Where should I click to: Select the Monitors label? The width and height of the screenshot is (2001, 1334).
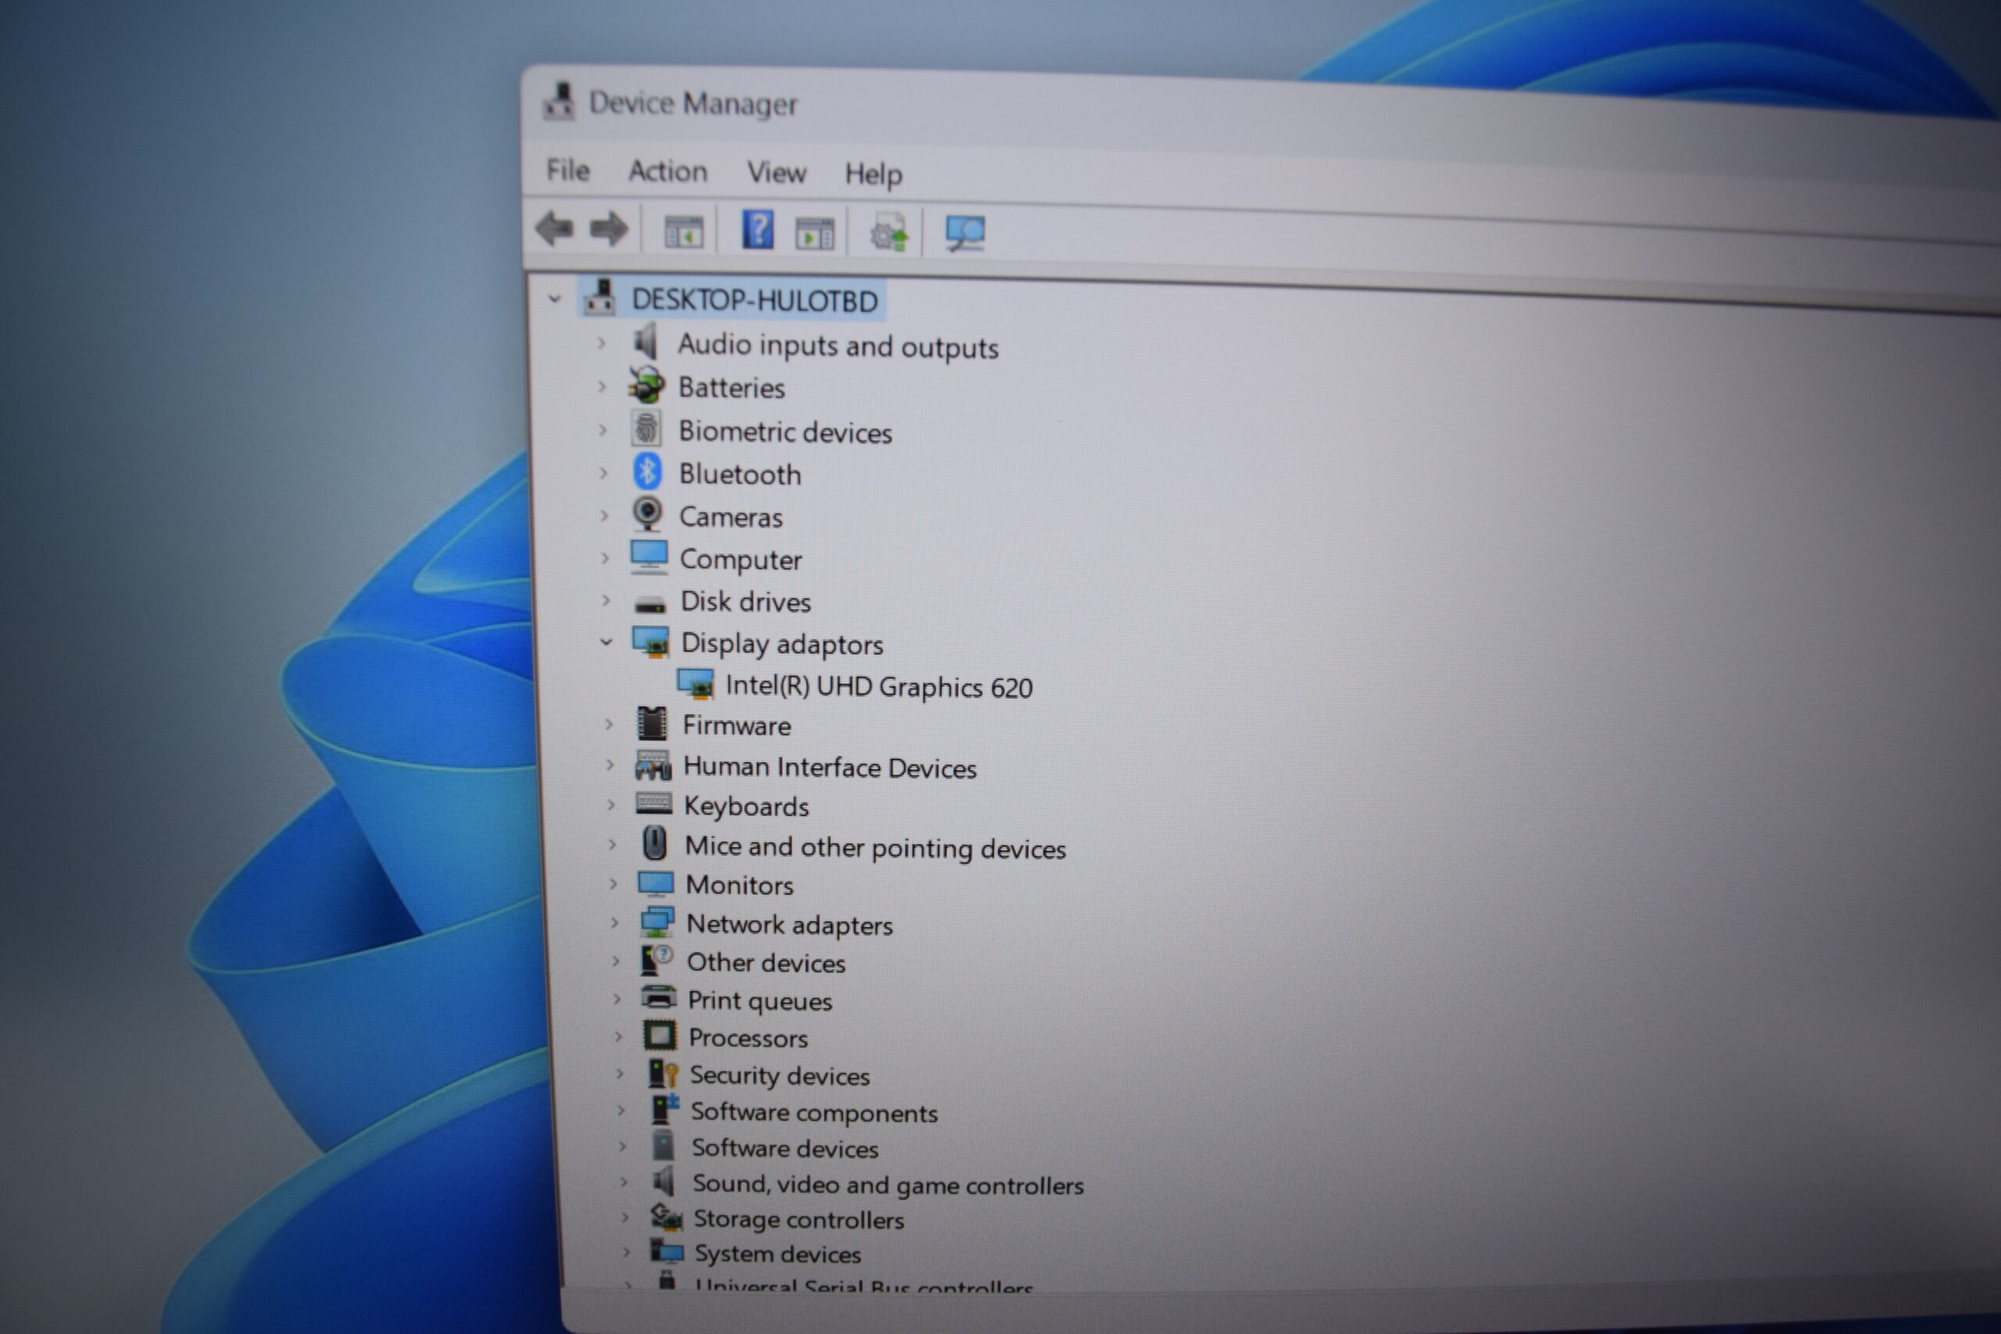[740, 885]
